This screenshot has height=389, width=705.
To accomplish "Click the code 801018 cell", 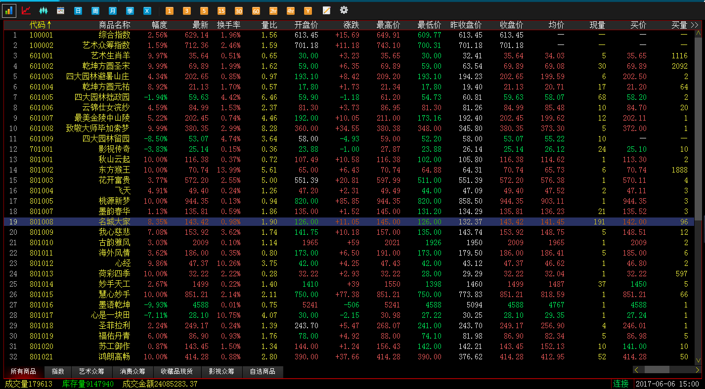I will [41, 326].
